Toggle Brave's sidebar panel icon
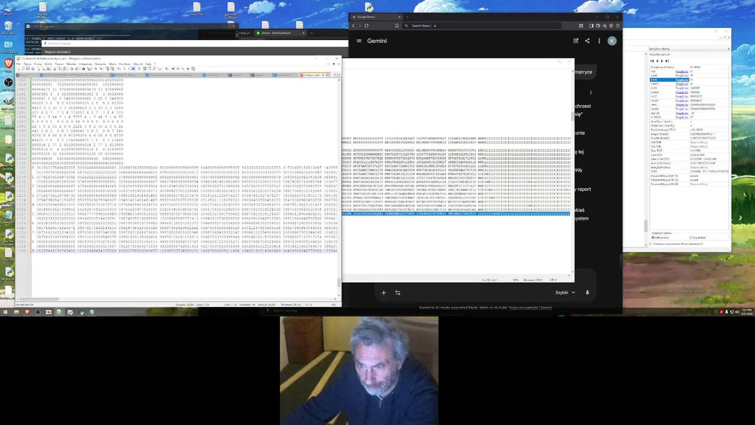The height and width of the screenshot is (425, 755). click(x=592, y=26)
